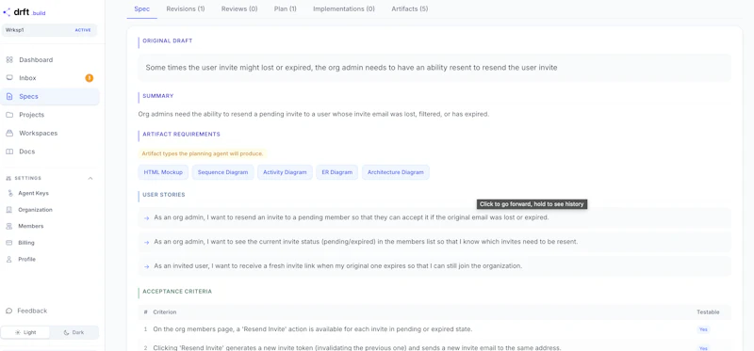Click the arrow icon beside the invited user story
Image resolution: width=754 pixels, height=351 pixels.
(x=147, y=266)
